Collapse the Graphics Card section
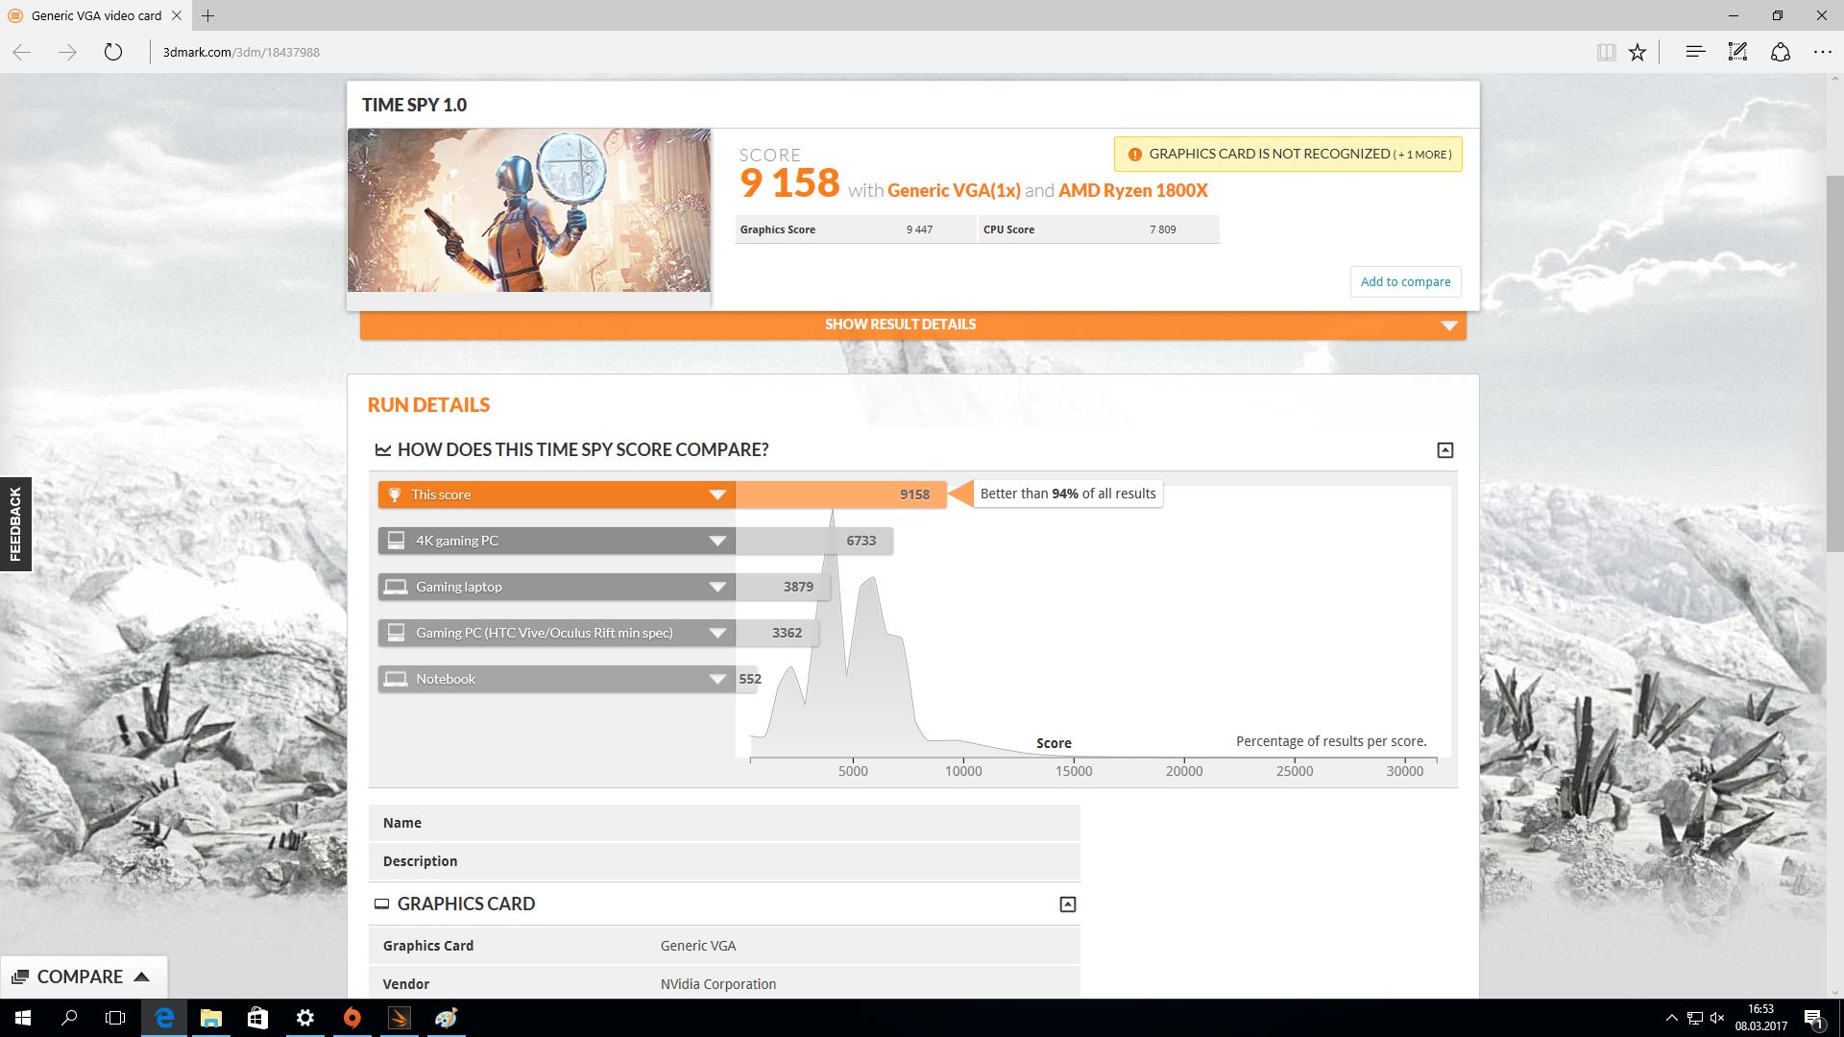 tap(1067, 904)
